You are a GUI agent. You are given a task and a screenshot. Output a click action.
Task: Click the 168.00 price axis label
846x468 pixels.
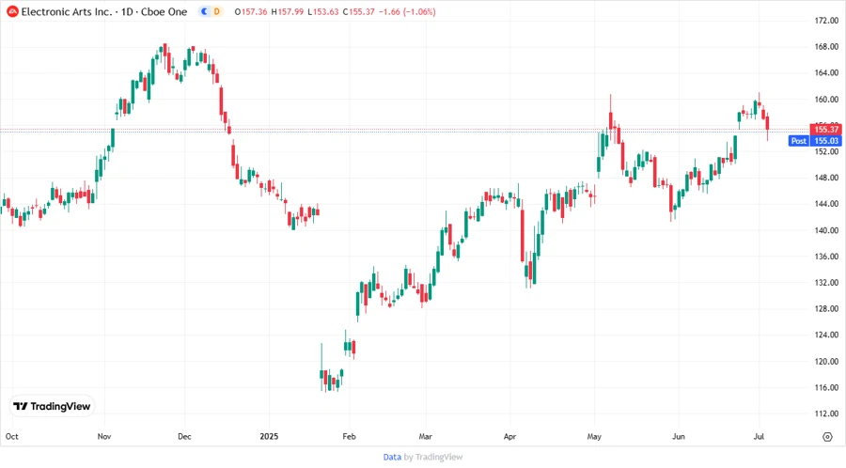pos(826,46)
